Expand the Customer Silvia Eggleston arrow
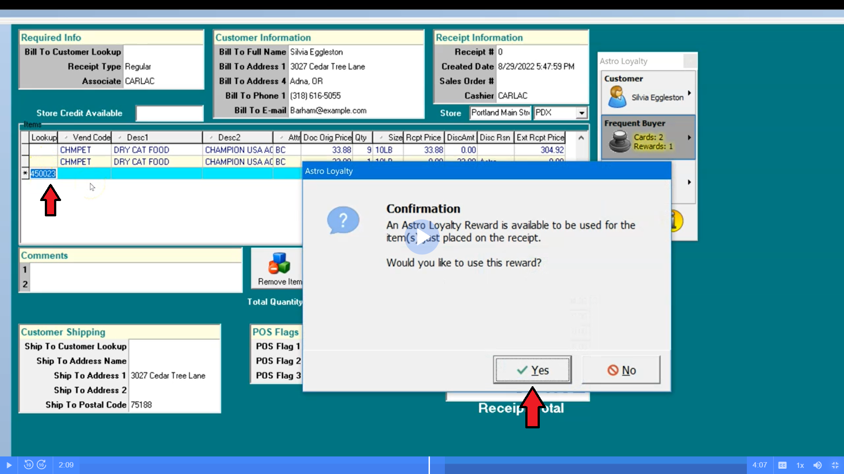This screenshot has height=474, width=844. tap(689, 93)
